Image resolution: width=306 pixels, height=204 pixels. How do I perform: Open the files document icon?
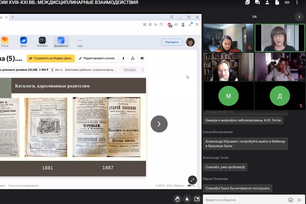click(277, 3)
